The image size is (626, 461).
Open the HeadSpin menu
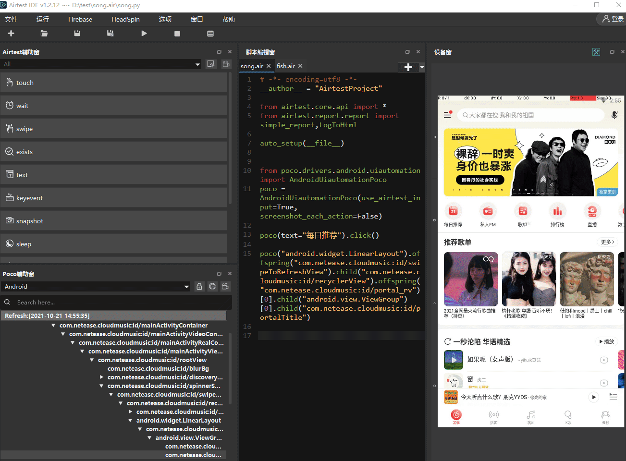pos(125,19)
